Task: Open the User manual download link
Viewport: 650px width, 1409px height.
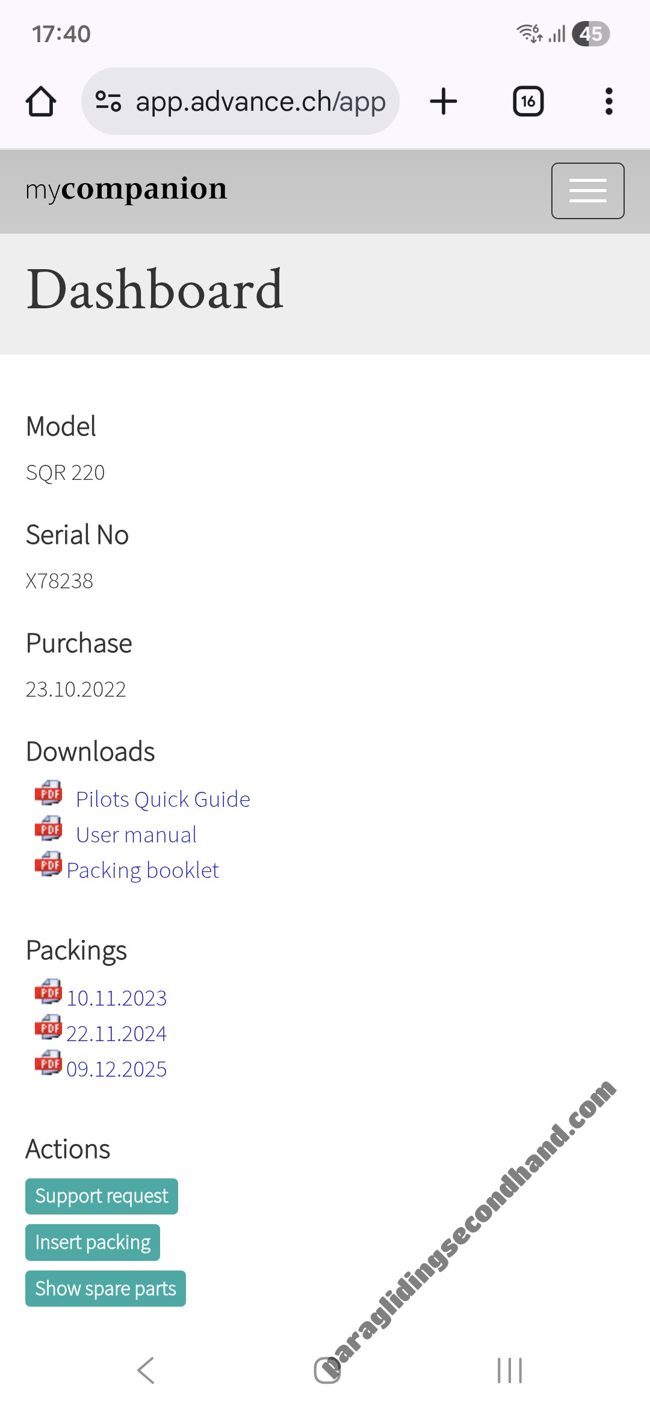Action: point(136,835)
